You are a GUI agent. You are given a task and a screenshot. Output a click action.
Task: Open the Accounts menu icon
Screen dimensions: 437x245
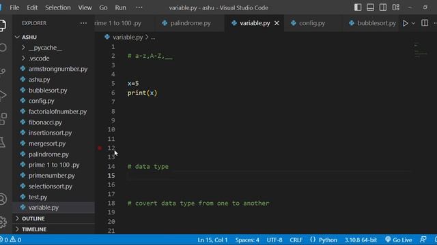point(3,199)
